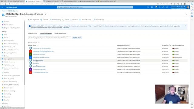The height and width of the screenshot is (109, 194).
Task: Open the DevOpsCodeSigning app registration
Action: pyautogui.click(x=43, y=51)
